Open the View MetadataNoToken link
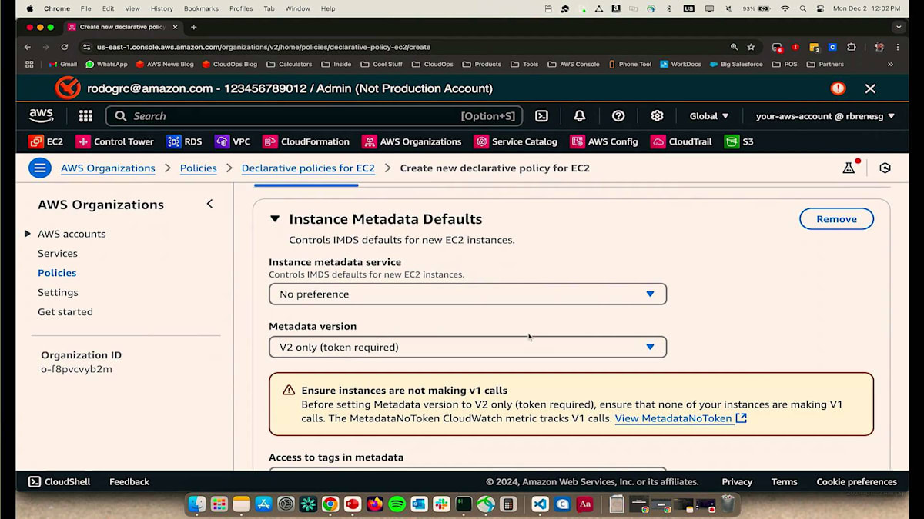 (681, 418)
